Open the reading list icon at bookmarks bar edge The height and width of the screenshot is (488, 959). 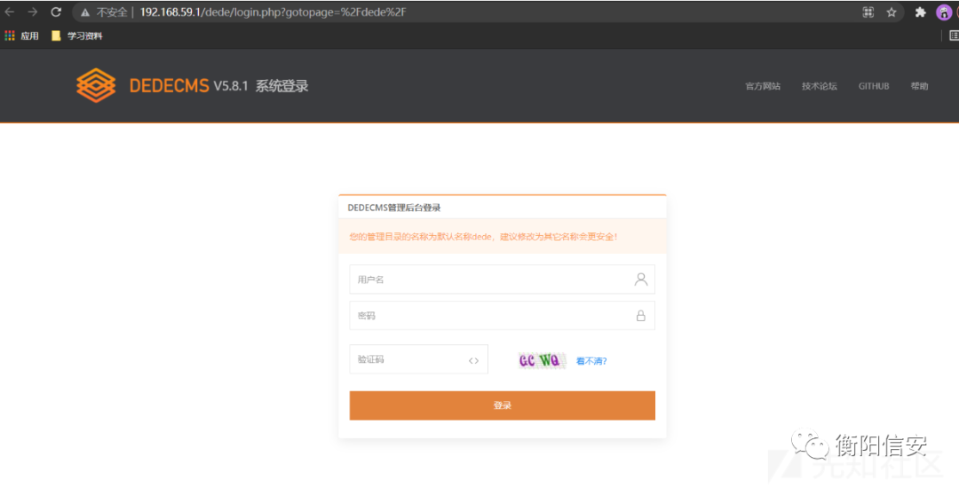point(954,36)
